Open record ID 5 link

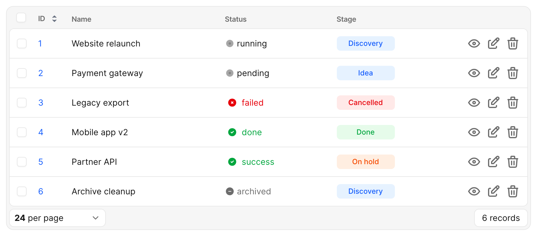tap(41, 162)
